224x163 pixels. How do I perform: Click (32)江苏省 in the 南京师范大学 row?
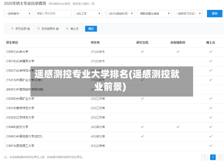pos(98,108)
